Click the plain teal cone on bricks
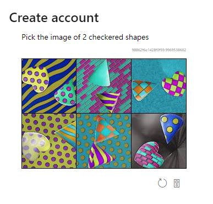The width and height of the screenshot is (213, 204). [100, 73]
